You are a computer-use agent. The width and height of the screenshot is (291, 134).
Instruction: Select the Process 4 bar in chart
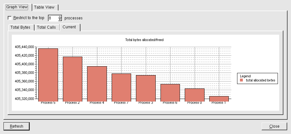[97, 83]
